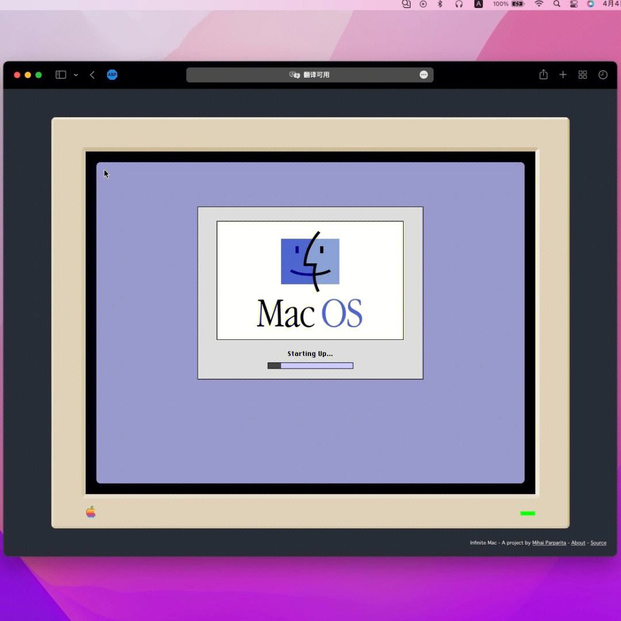The height and width of the screenshot is (621, 621).
Task: Click the Safari address bar field
Action: click(356, 75)
